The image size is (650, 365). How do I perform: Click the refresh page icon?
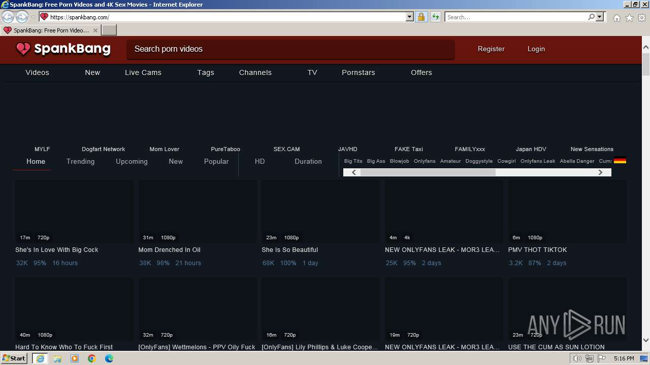point(435,17)
